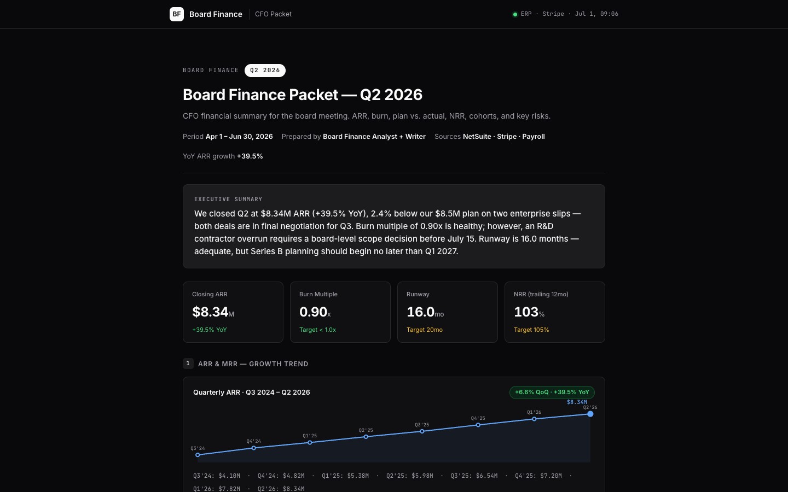The width and height of the screenshot is (788, 492).
Task: Select the Q1'26 chart data point
Action: coord(534,419)
